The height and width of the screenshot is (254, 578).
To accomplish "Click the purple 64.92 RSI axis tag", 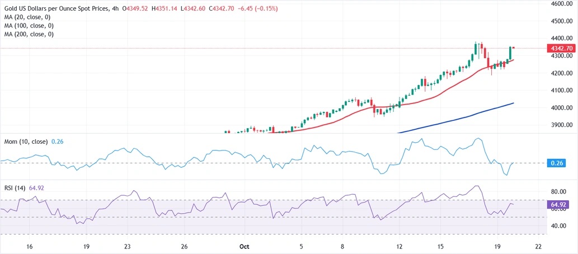I will click(559, 205).
